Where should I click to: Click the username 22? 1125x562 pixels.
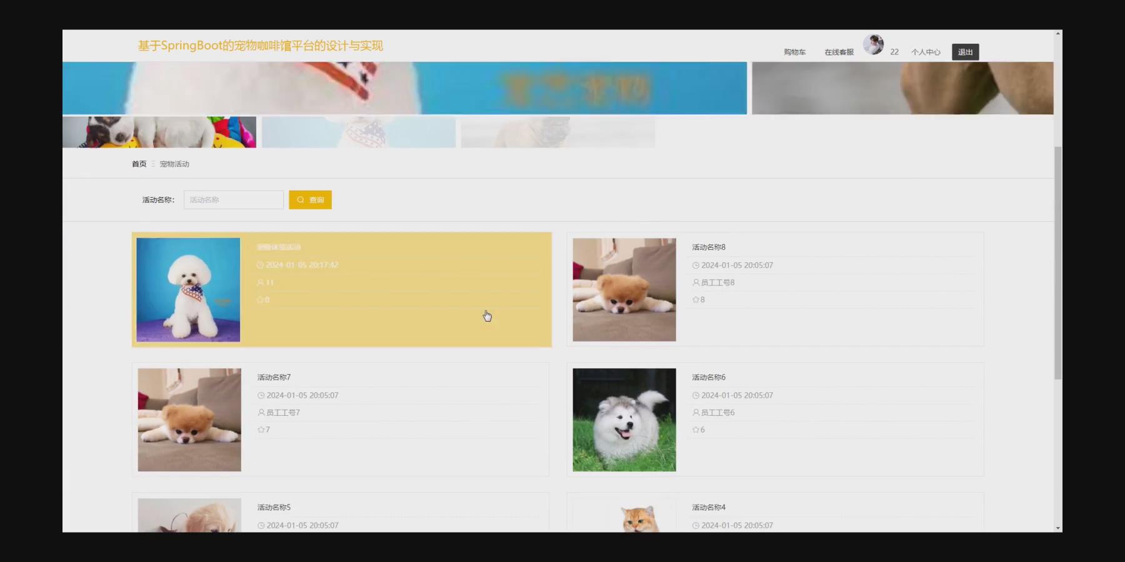894,52
